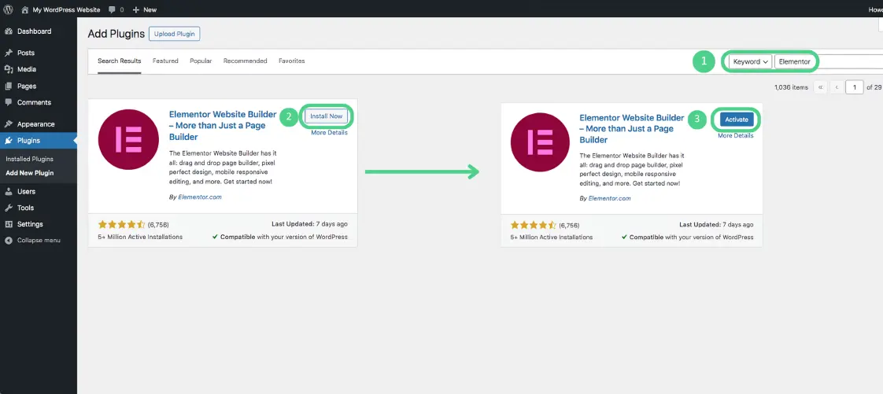883x394 pixels.
Task: Click the "1,036 items" count text
Action: tap(791, 87)
